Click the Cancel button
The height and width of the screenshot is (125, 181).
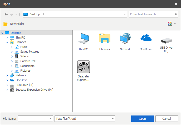tap(167, 119)
